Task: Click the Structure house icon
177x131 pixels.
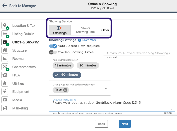Action: click(x=5, y=50)
